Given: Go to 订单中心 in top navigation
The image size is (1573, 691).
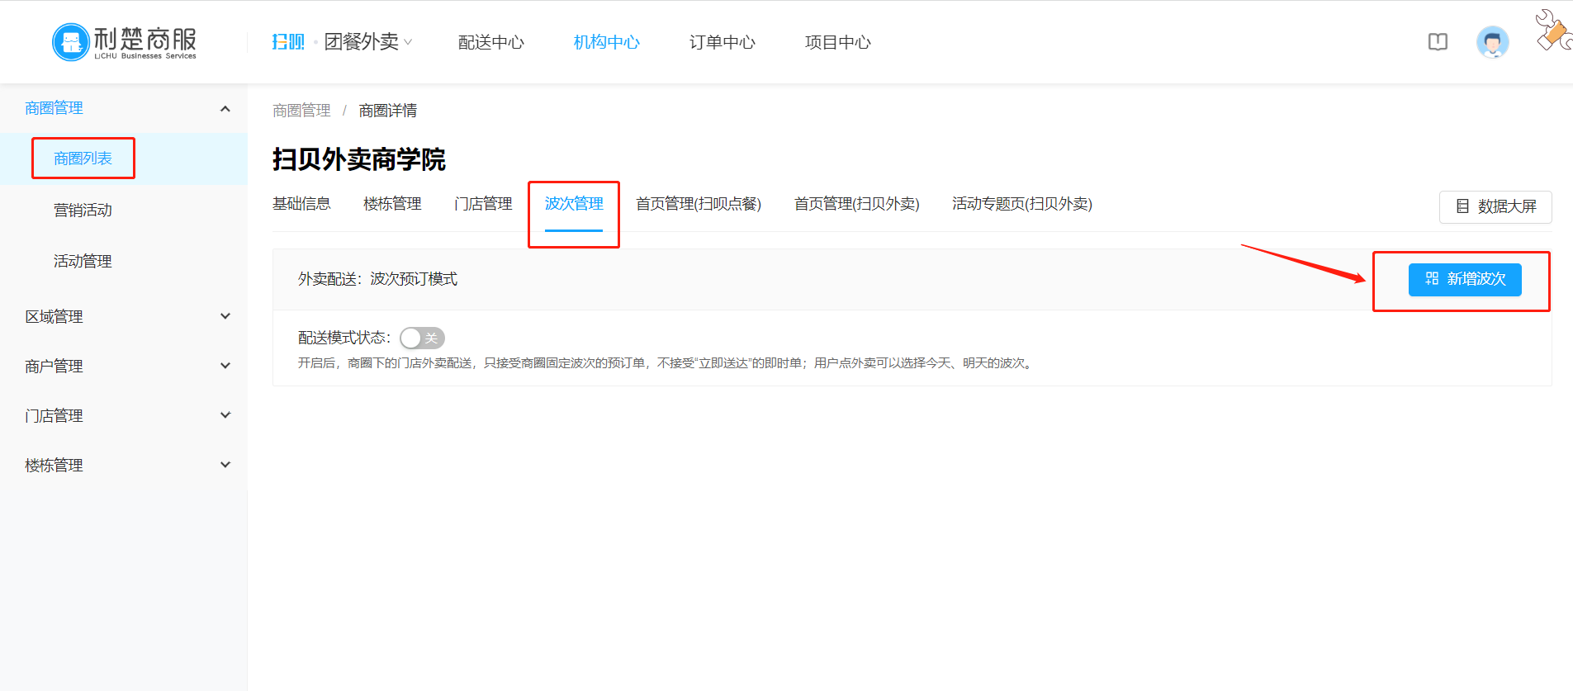Looking at the screenshot, I should [x=723, y=42].
